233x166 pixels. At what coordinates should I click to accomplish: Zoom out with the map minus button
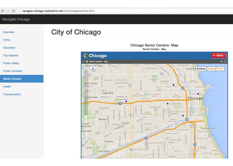coord(86,117)
